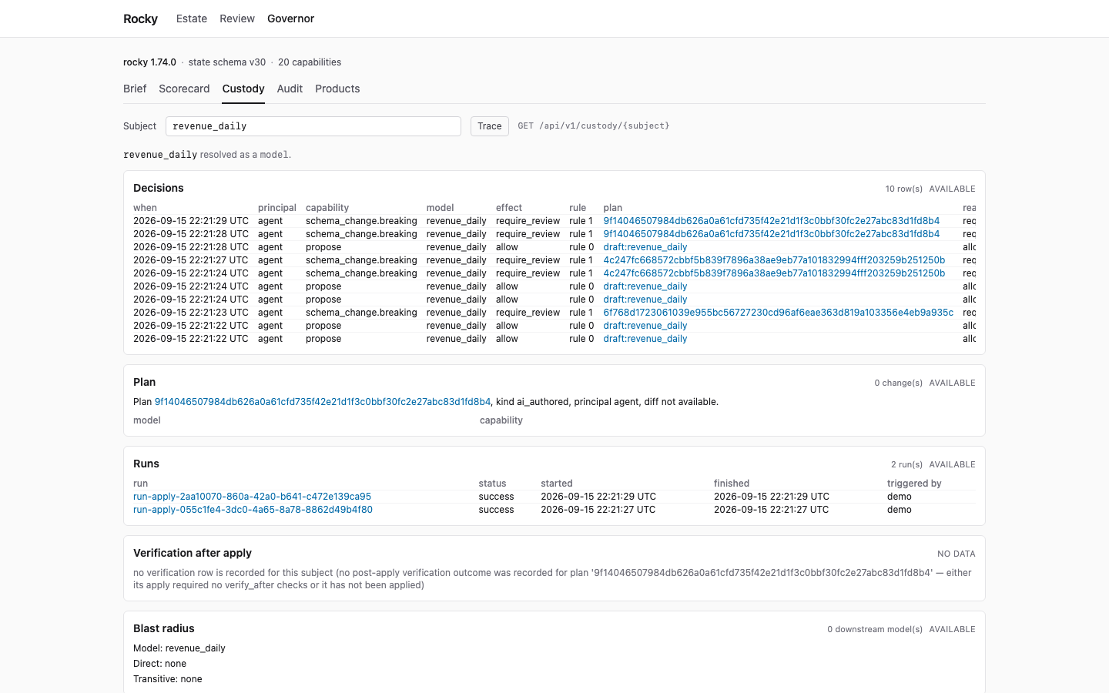Click the 'started' column header in Runs
This screenshot has height=693, width=1109.
coord(557,484)
